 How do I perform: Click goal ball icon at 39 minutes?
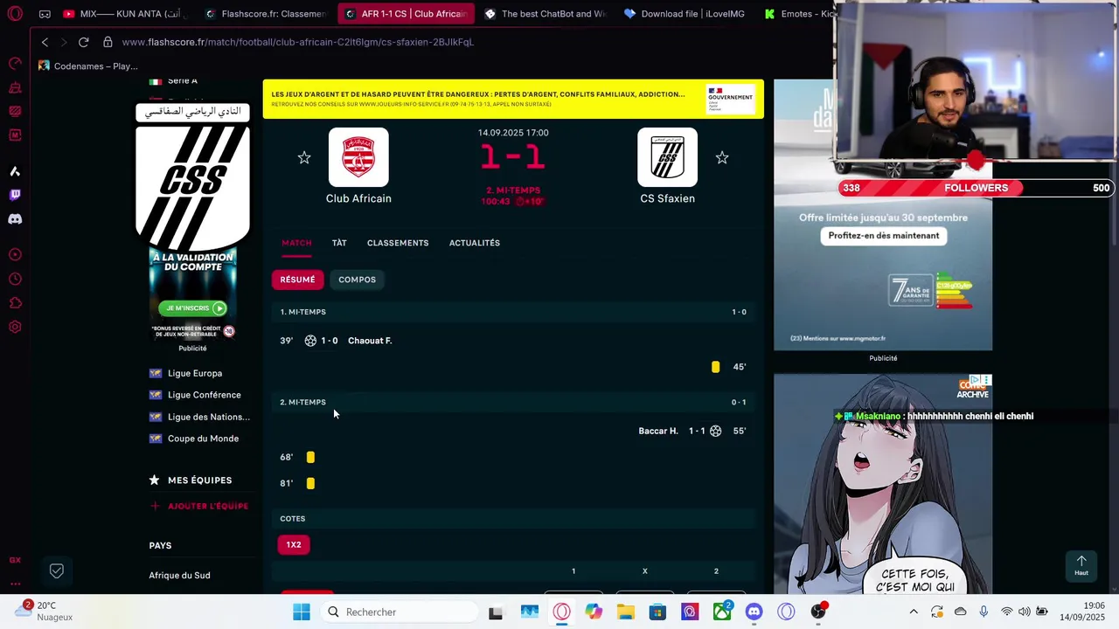(310, 341)
